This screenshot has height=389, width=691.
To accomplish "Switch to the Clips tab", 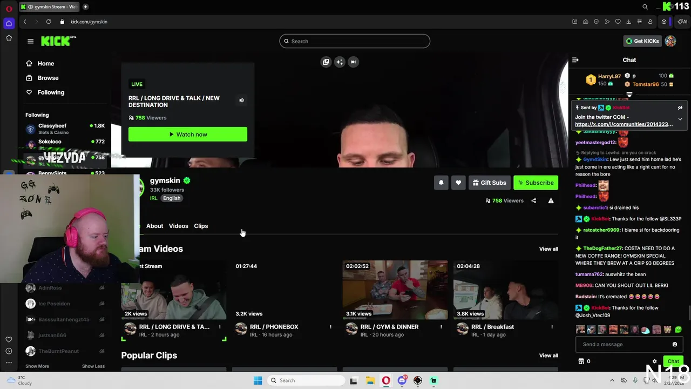I will [x=201, y=226].
